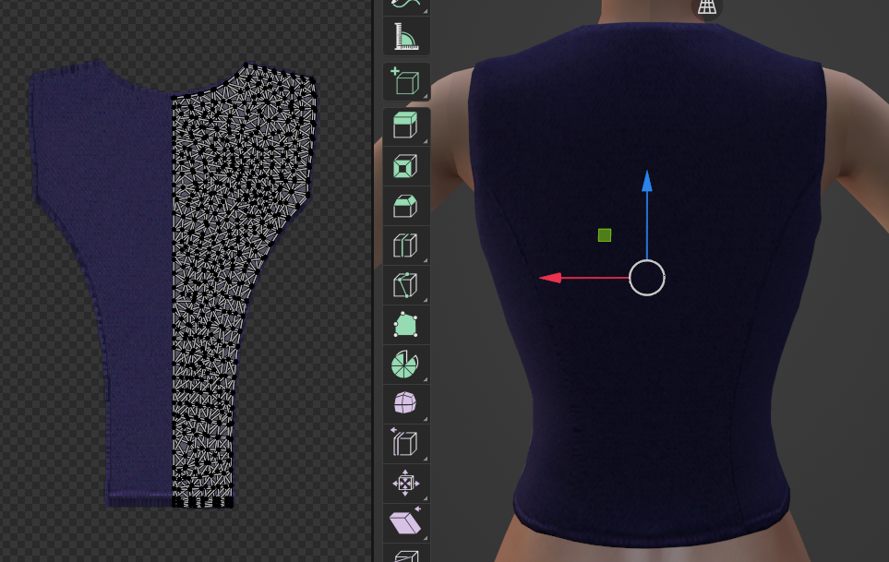Activate the Knife tool

click(406, 285)
